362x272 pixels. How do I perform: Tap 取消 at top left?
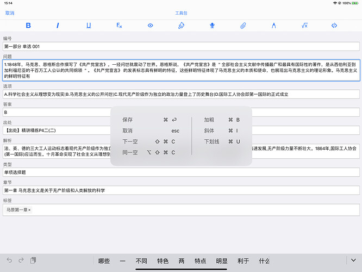(x=10, y=13)
